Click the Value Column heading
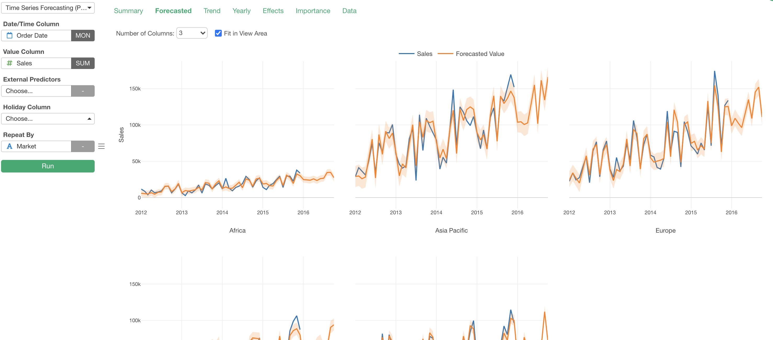The width and height of the screenshot is (773, 340). pyautogui.click(x=24, y=51)
